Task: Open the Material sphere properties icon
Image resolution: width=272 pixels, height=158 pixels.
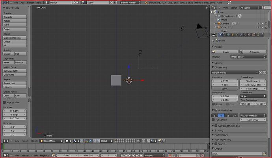Action: 249,35
